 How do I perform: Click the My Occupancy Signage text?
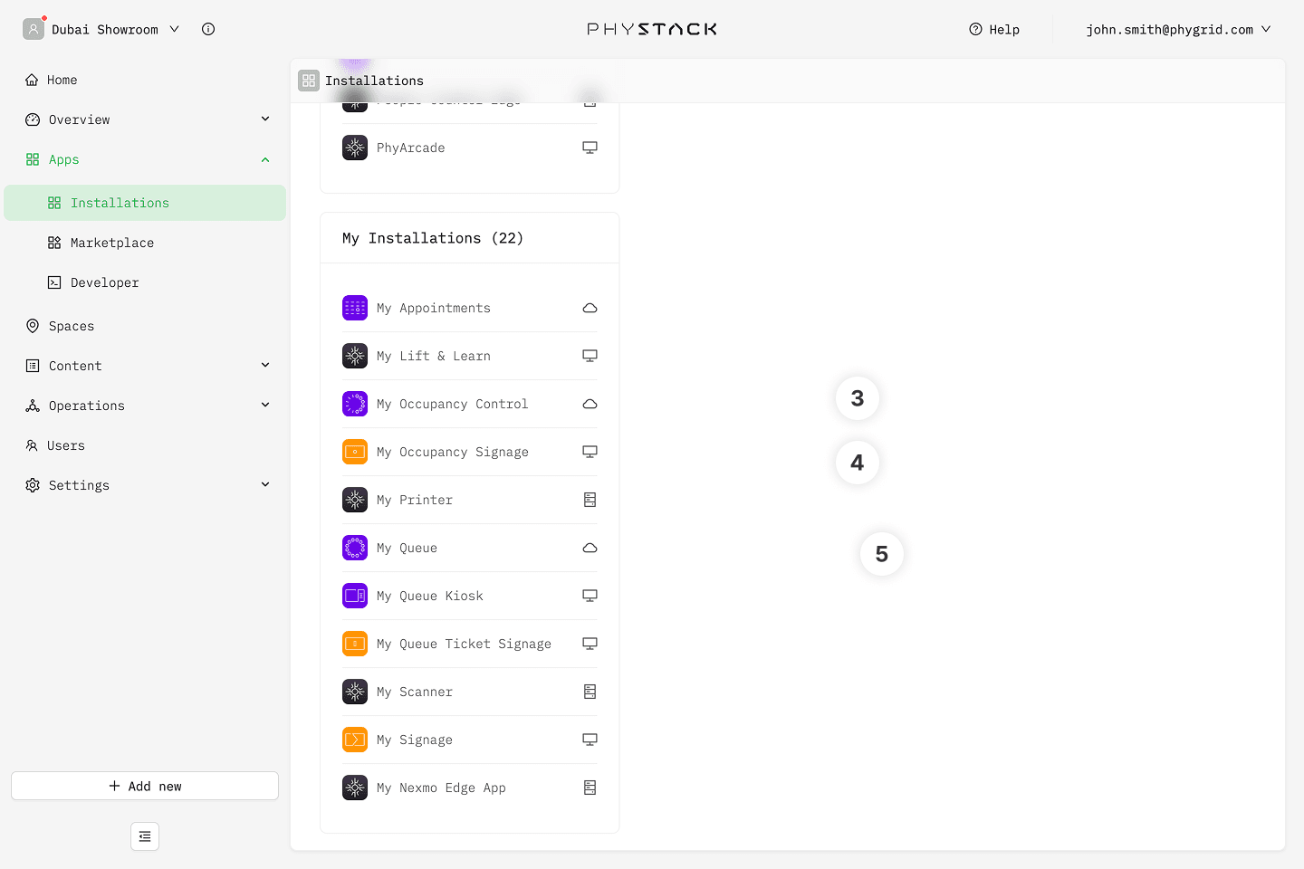coord(453,452)
